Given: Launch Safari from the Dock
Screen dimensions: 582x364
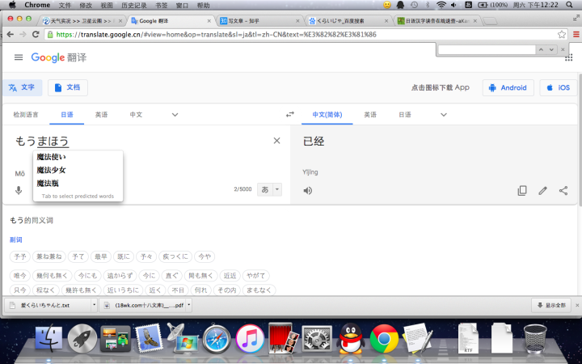Looking at the screenshot, I should pos(216,339).
